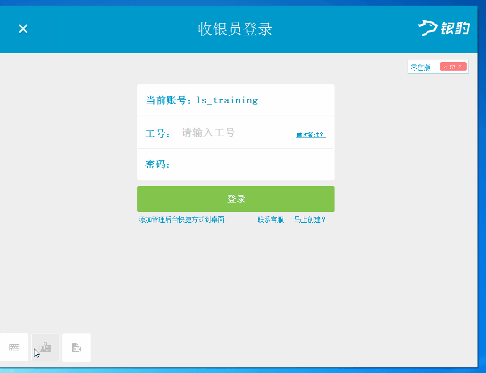Open the LOG file viewer icon
This screenshot has width=486, height=373.
click(76, 347)
